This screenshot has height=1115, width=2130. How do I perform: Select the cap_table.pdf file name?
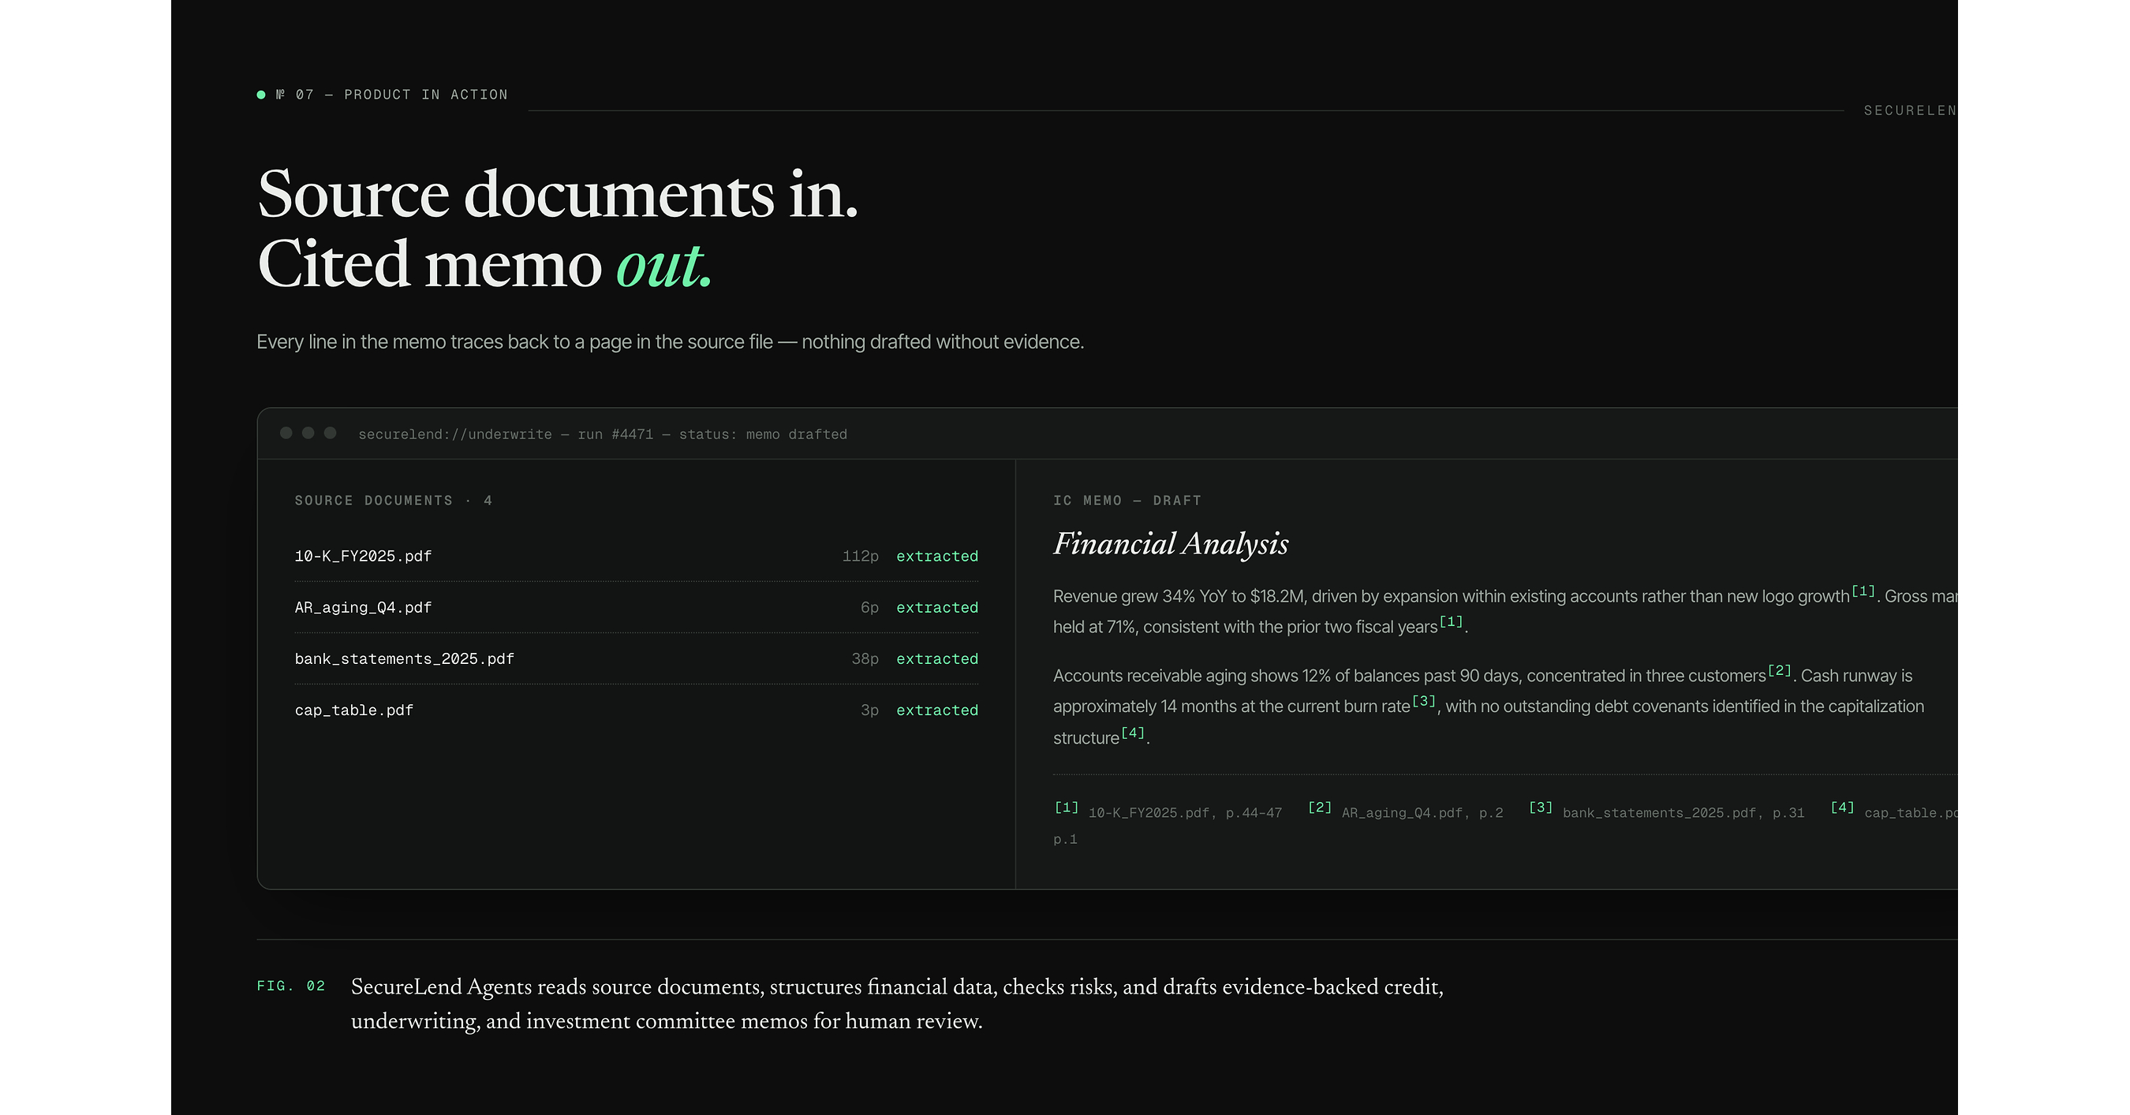(x=354, y=710)
